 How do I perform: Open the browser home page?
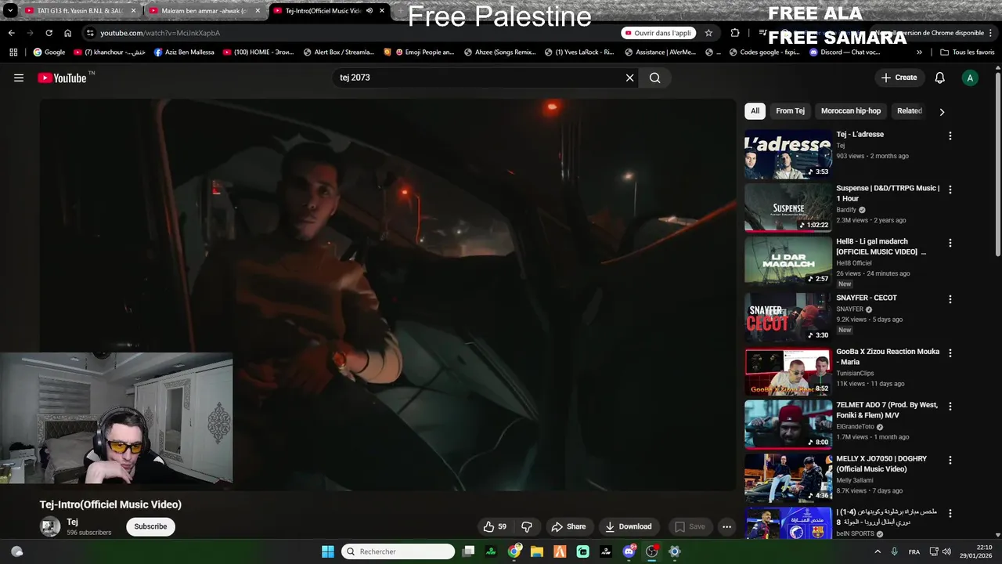67,33
